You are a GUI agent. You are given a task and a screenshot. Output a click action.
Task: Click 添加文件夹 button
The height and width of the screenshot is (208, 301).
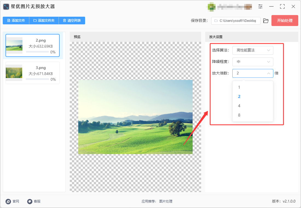tap(44, 21)
